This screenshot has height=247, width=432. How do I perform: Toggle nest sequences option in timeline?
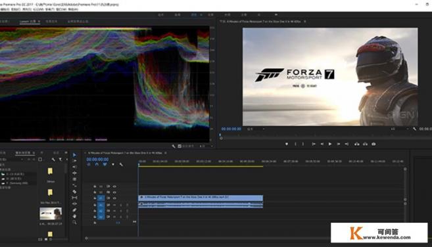(89, 165)
